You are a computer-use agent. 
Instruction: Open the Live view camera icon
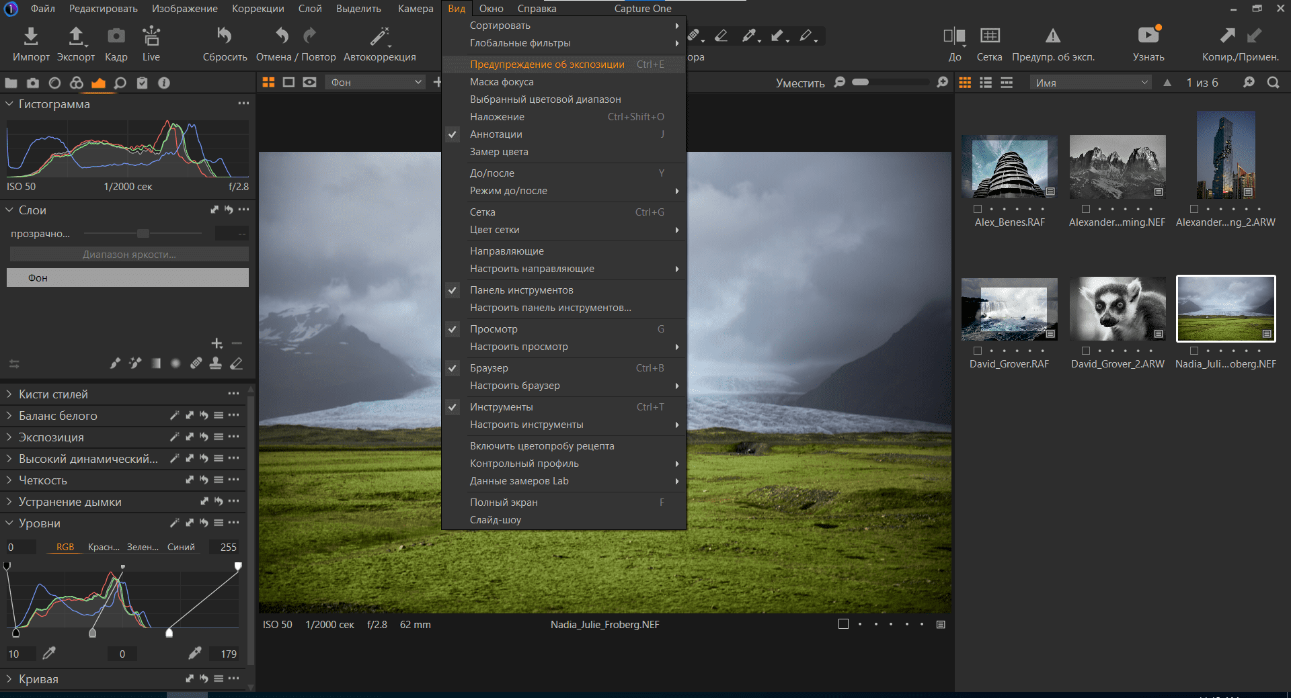[151, 36]
